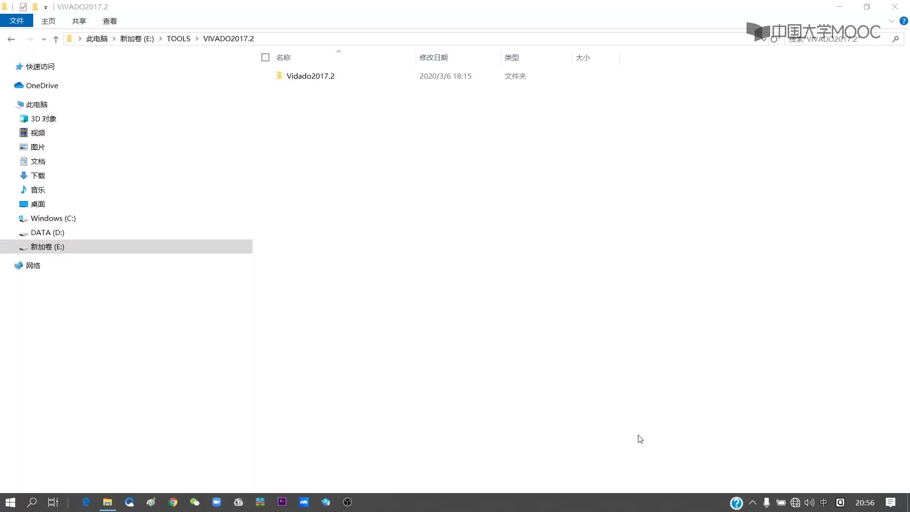Open taskbar search

(32, 502)
